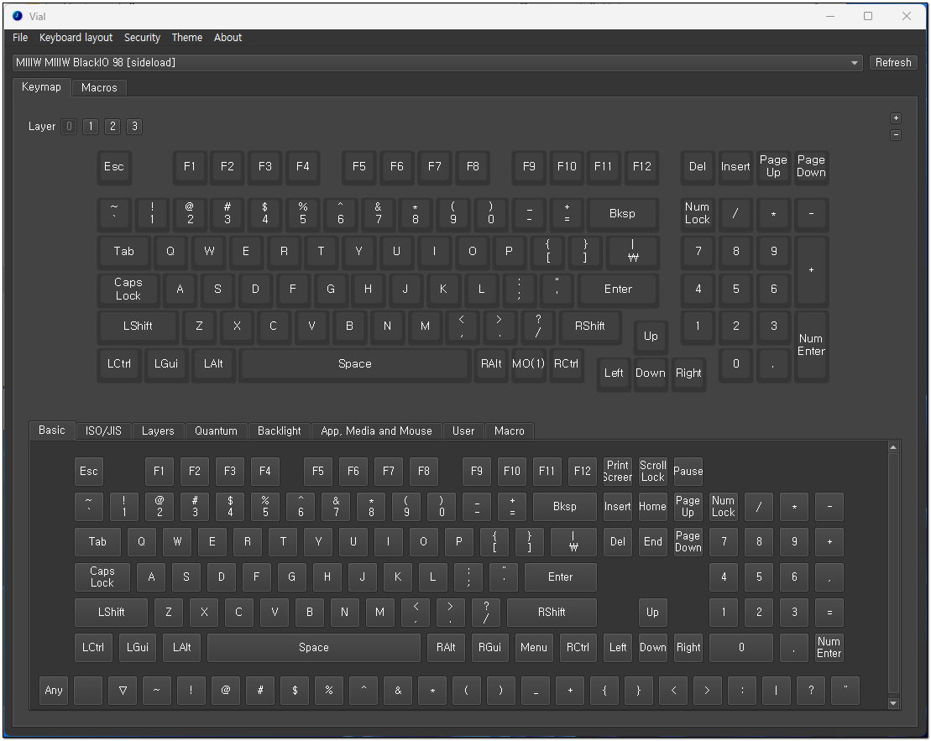Click the Refresh button
The height and width of the screenshot is (741, 931).
click(x=893, y=63)
